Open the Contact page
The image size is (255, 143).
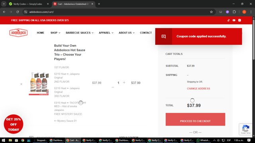click(146, 33)
